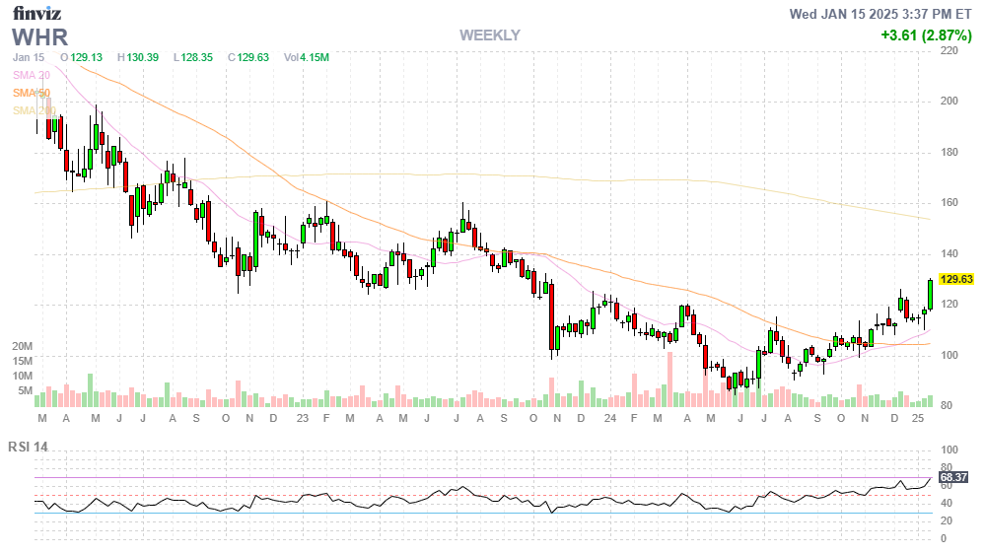The image size is (985, 554).
Task: Click the latest green weekly candlestick
Action: (x=930, y=294)
